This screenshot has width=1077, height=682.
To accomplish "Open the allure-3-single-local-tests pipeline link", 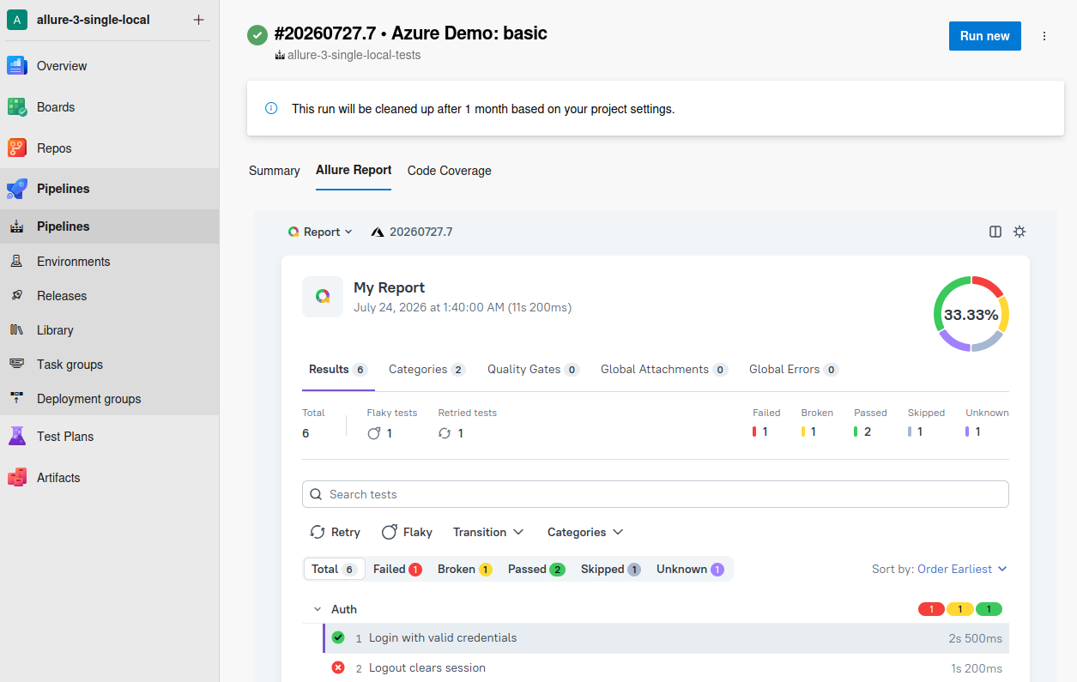I will coord(354,55).
